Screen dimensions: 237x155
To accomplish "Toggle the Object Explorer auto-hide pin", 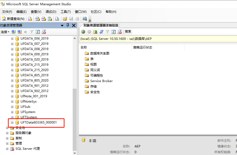I will coord(68,25).
